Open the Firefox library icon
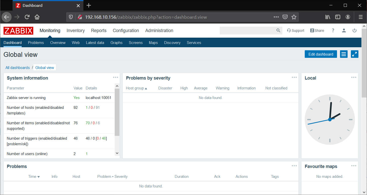This screenshot has width=367, height=195. click(x=328, y=17)
